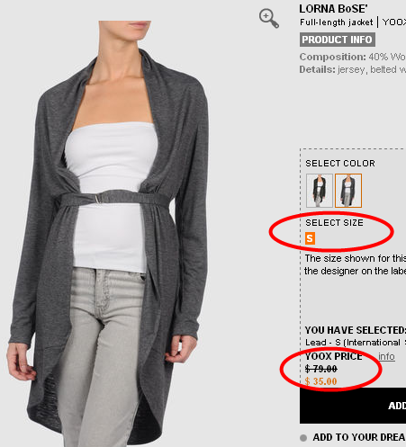Click the SELECT SIZE heading
Viewport: 406px width, 447px height.
click(334, 223)
